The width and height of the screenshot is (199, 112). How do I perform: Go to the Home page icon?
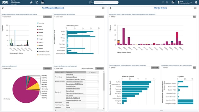point(31,2)
